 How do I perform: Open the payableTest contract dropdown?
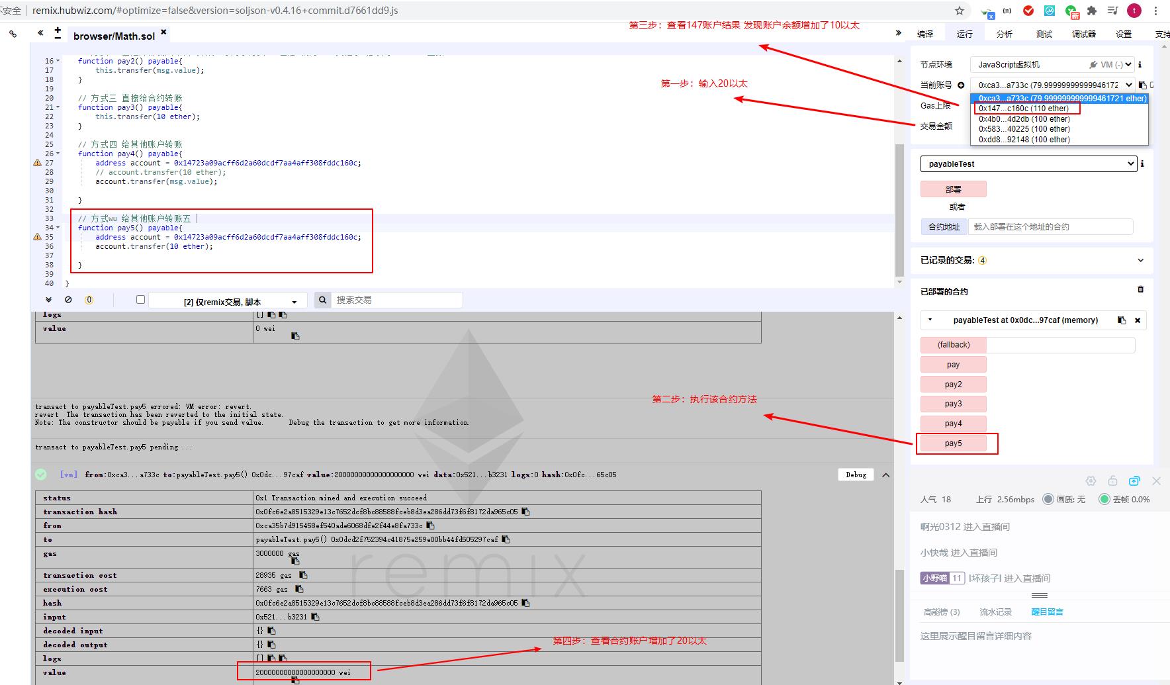point(1028,163)
